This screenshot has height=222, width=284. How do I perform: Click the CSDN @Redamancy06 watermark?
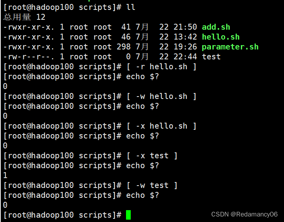pyautogui.click(x=245, y=214)
